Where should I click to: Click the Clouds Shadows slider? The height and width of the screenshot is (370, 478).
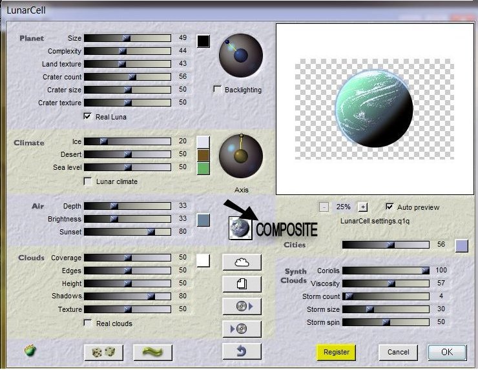coord(127,296)
